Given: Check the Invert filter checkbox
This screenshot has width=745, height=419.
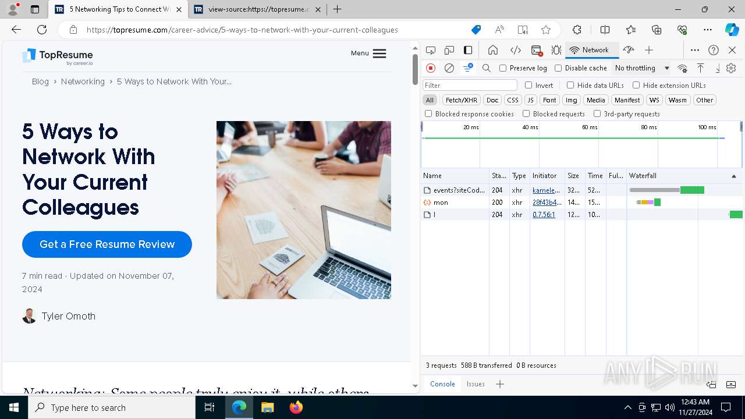Looking at the screenshot, I should pyautogui.click(x=528, y=85).
